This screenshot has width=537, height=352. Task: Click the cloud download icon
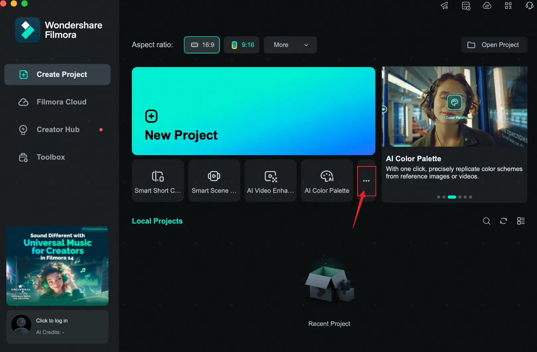(487, 6)
